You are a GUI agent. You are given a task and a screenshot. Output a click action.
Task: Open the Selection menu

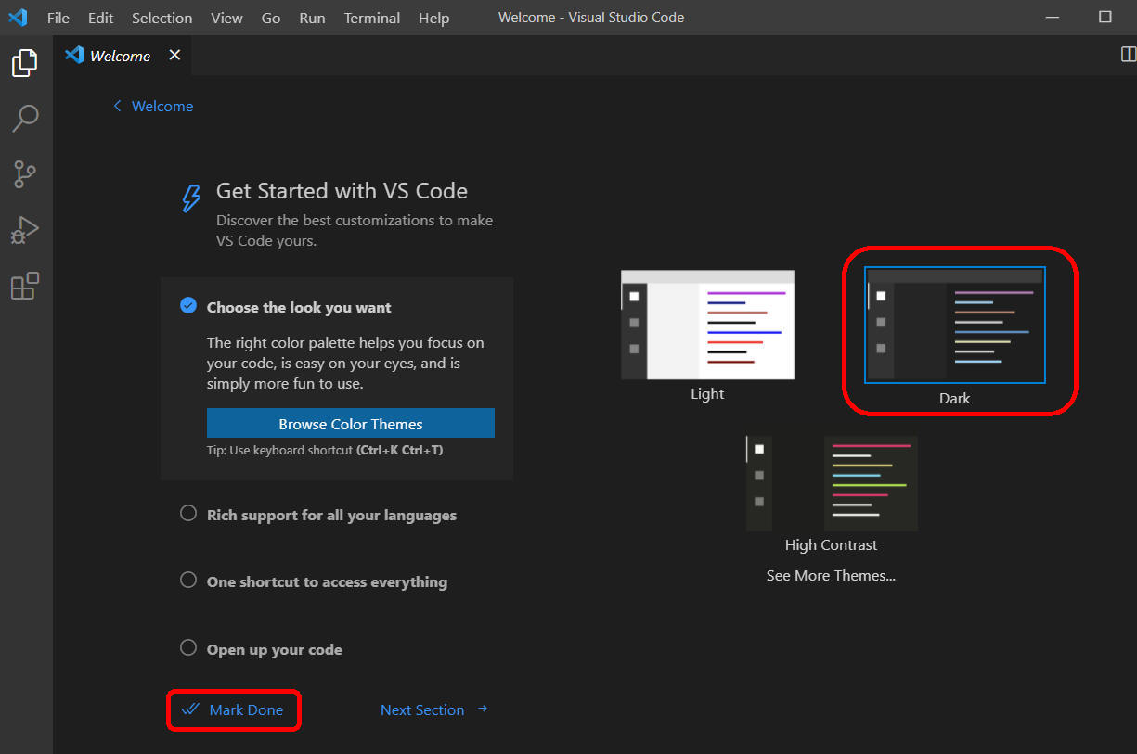click(162, 18)
